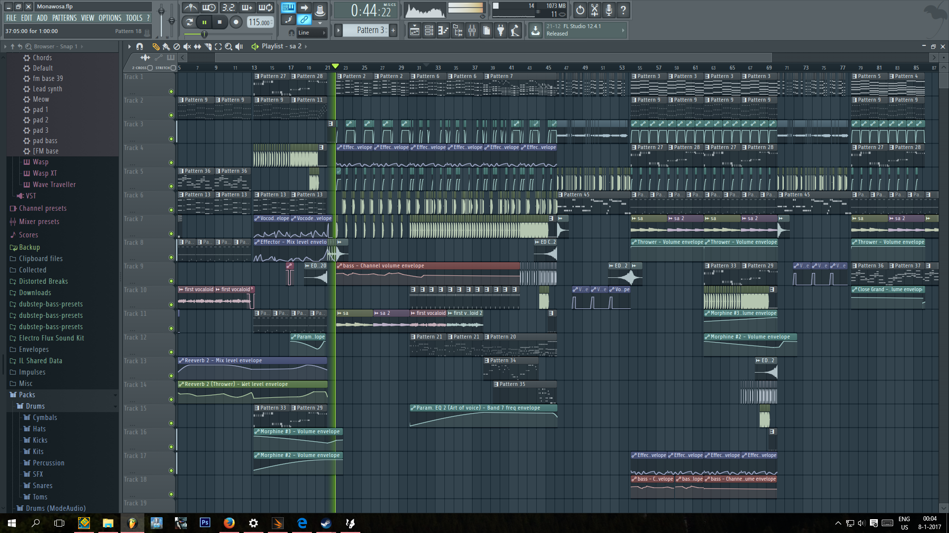
Task: Select the Slip tool in Playlist toolbar
Action: (197, 46)
